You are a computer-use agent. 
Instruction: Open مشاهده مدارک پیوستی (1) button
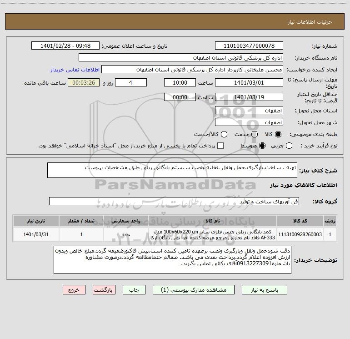pyautogui.click(x=194, y=290)
